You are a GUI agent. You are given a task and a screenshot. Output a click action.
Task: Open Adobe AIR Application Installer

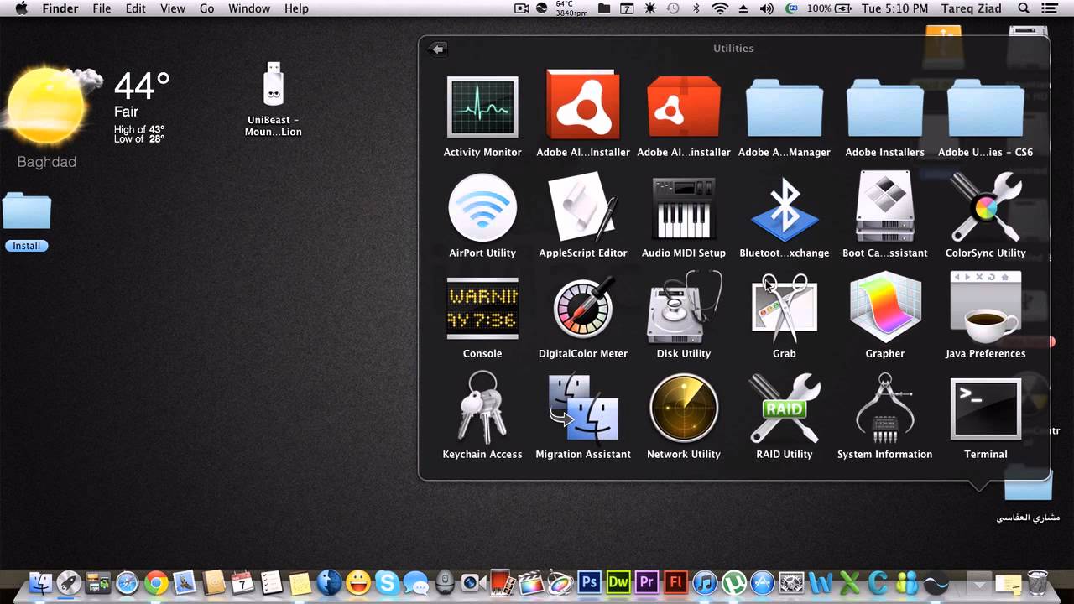point(583,105)
